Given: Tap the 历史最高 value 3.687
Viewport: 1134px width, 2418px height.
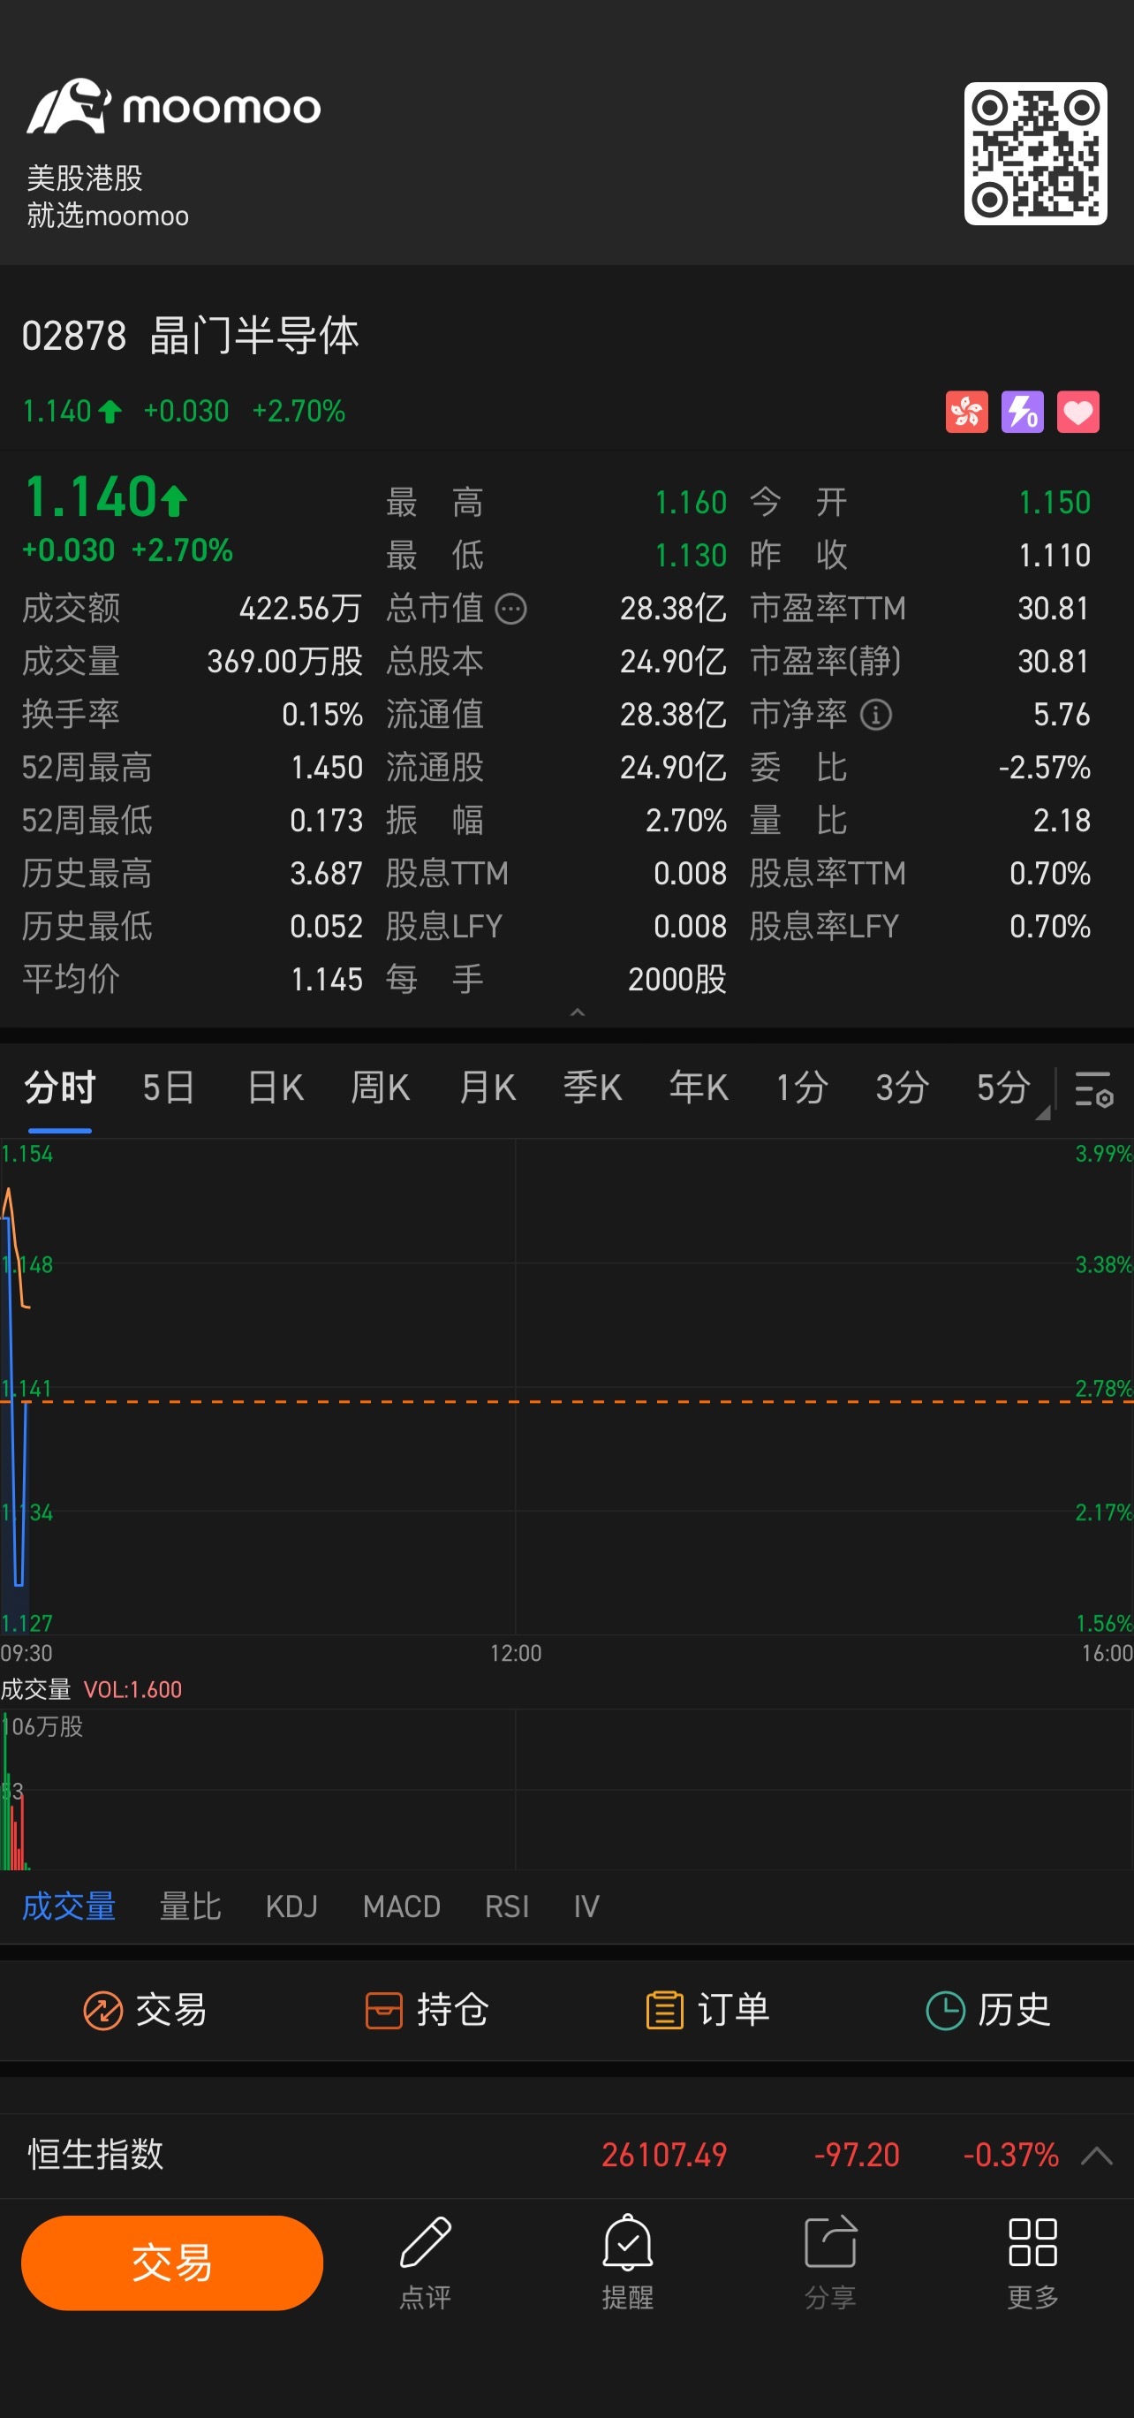Looking at the screenshot, I should [326, 874].
